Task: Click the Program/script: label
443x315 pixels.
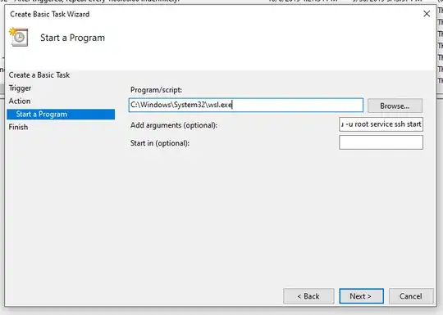Action: 156,90
